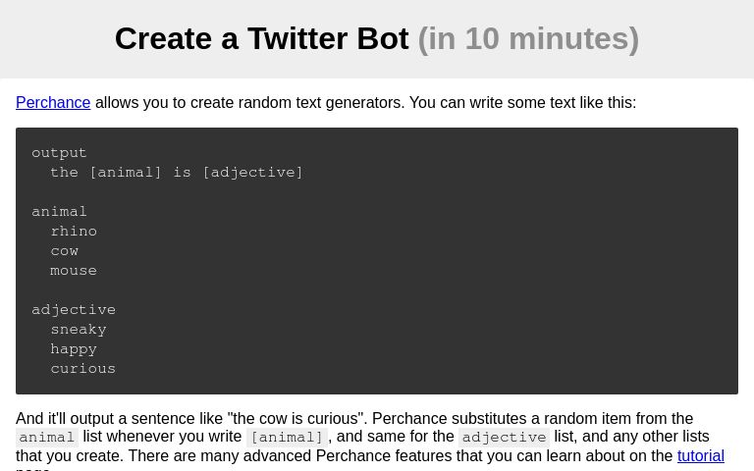Select the "cow" item in code block
The image size is (754, 471).
[64, 251]
